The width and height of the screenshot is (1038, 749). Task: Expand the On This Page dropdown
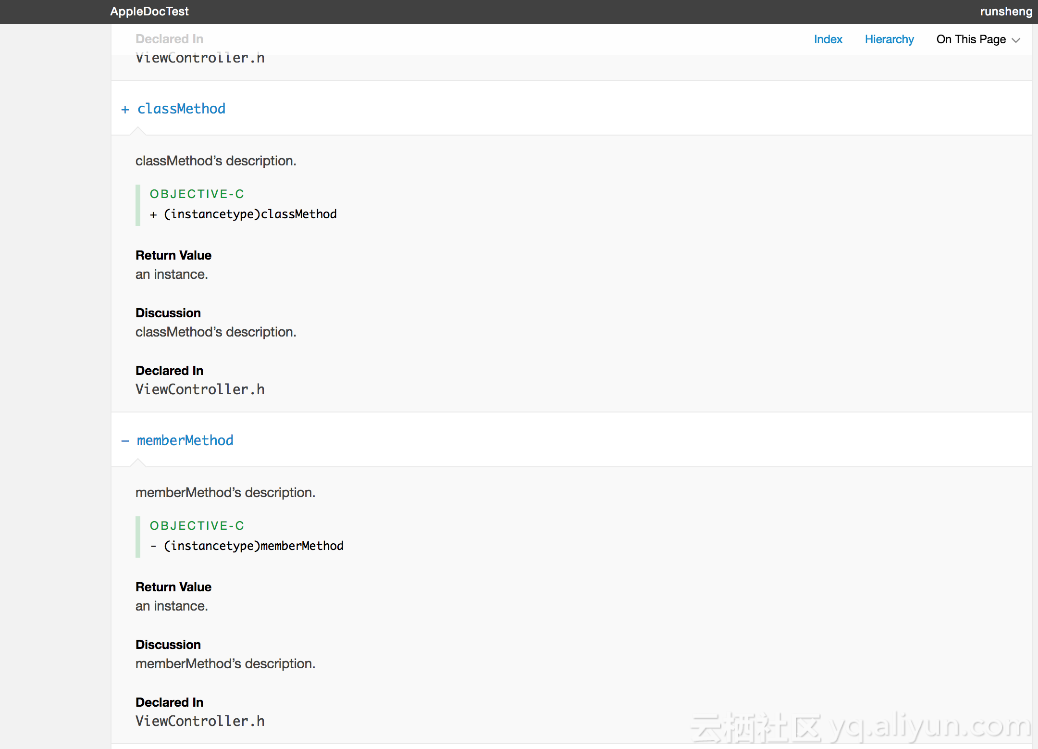click(x=978, y=39)
